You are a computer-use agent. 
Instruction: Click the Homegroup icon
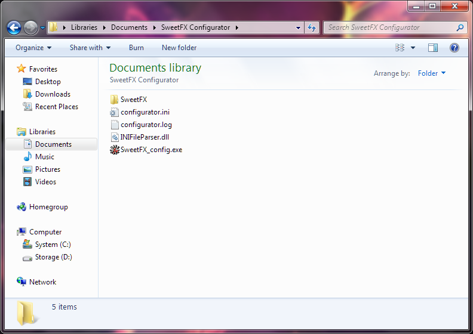coord(21,207)
